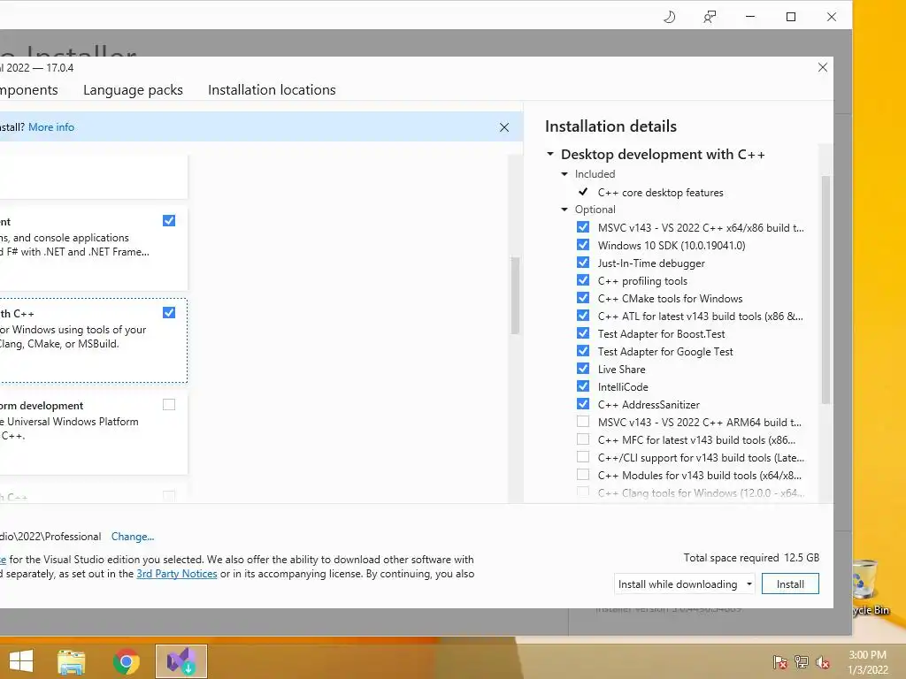
Task: Collapse the Included section
Action: point(564,174)
